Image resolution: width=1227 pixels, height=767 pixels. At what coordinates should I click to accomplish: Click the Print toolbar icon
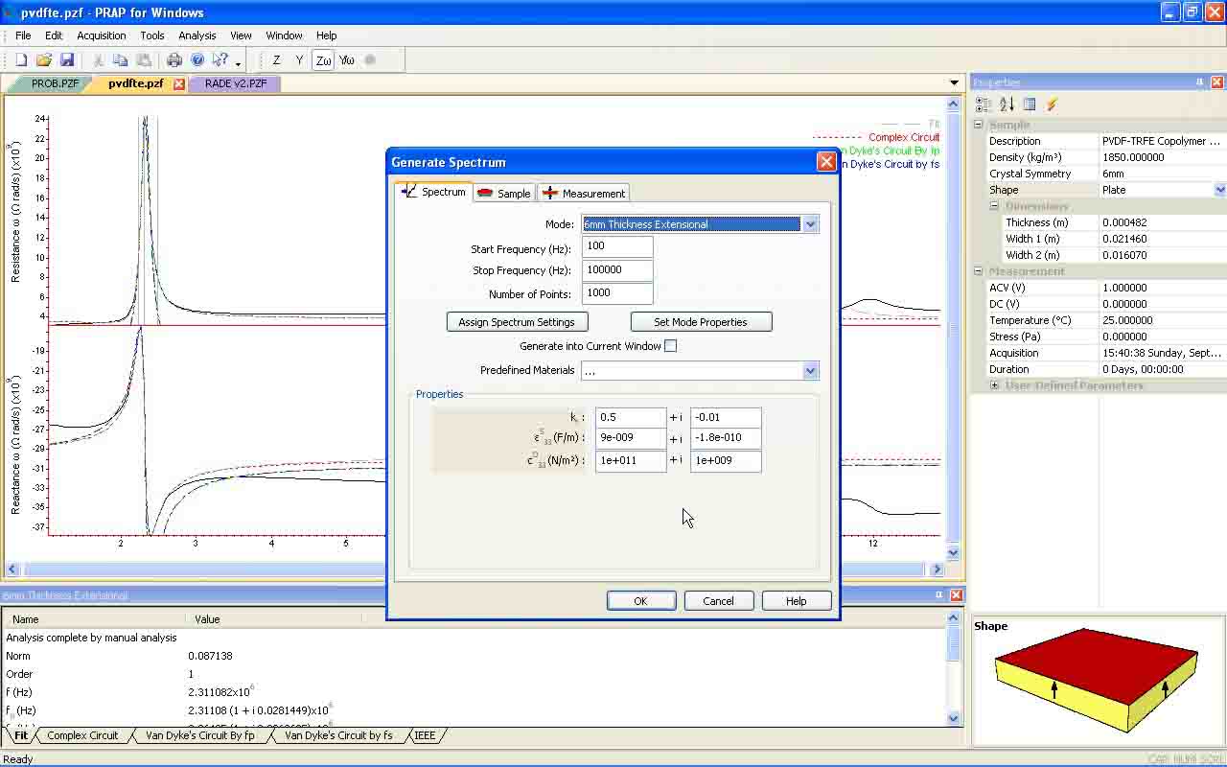[x=174, y=60]
